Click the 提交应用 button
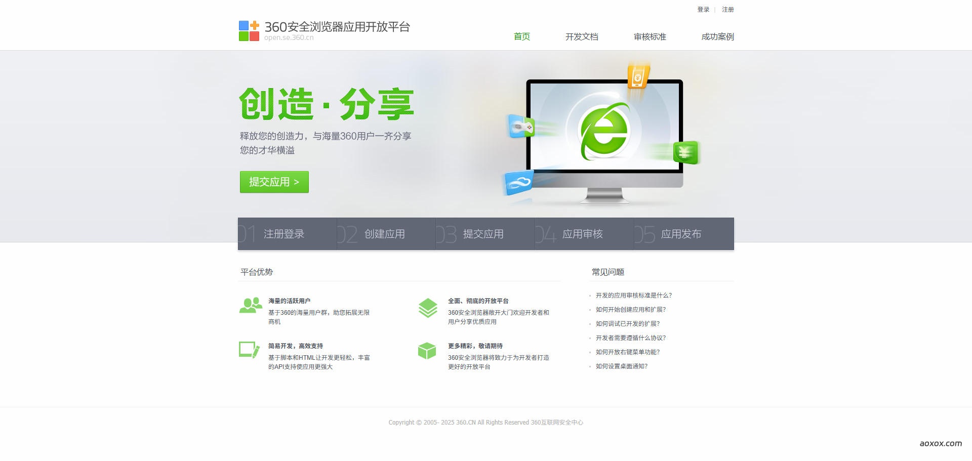This screenshot has width=972, height=461. 274,182
